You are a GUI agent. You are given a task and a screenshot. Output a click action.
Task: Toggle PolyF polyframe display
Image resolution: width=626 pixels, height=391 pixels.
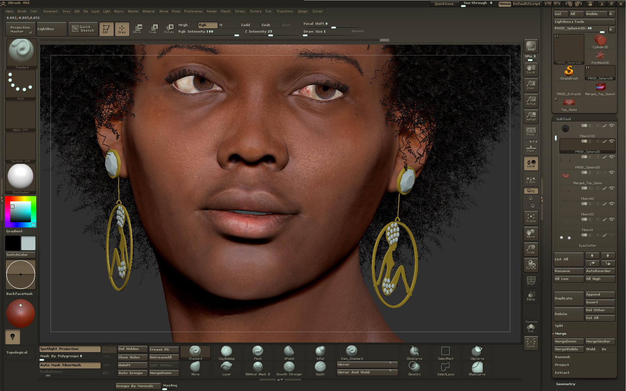pos(531,281)
